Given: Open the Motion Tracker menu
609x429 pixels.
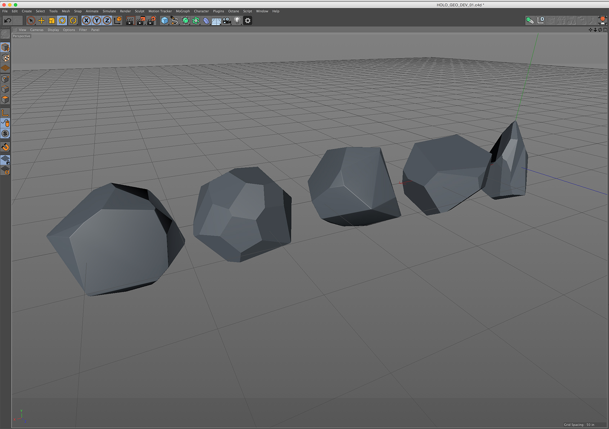Looking at the screenshot, I should point(160,11).
